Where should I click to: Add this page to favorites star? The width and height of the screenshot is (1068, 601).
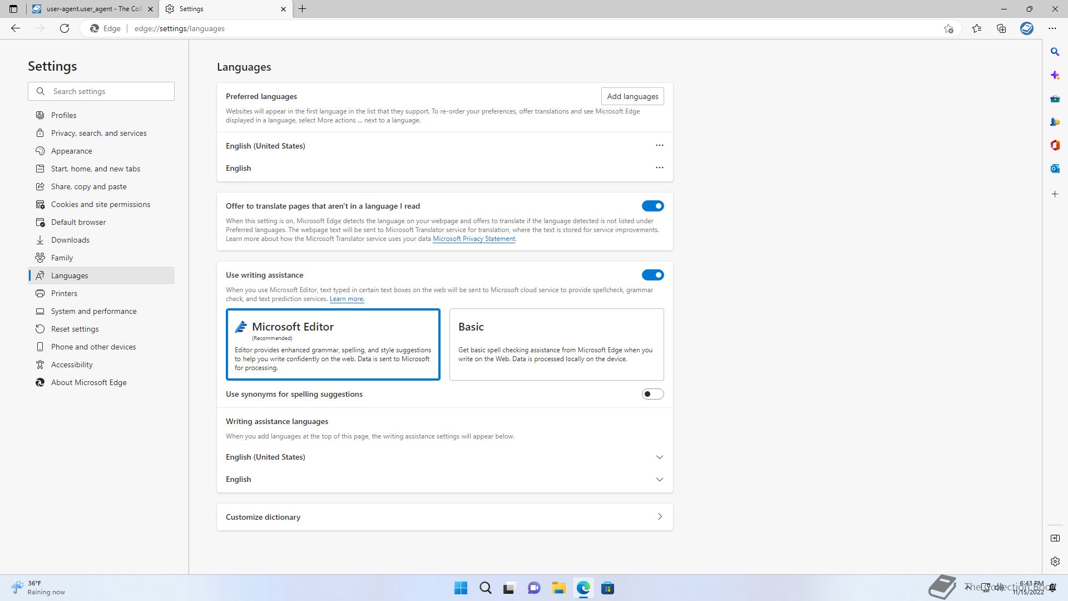pos(948,28)
